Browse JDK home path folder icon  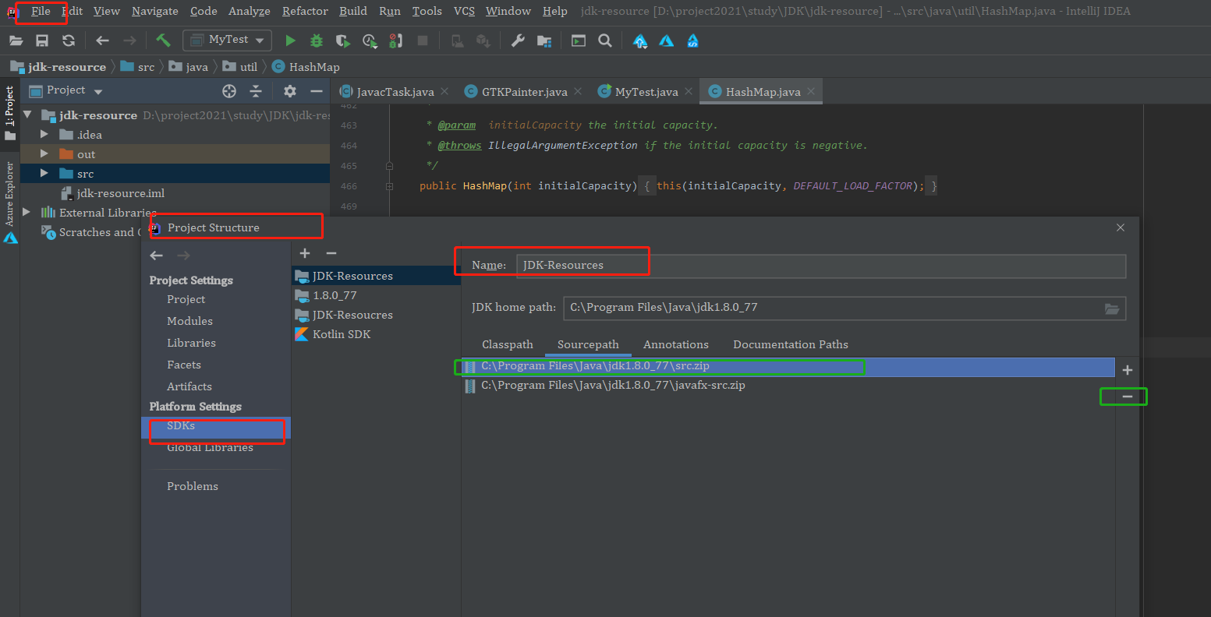[x=1112, y=308]
